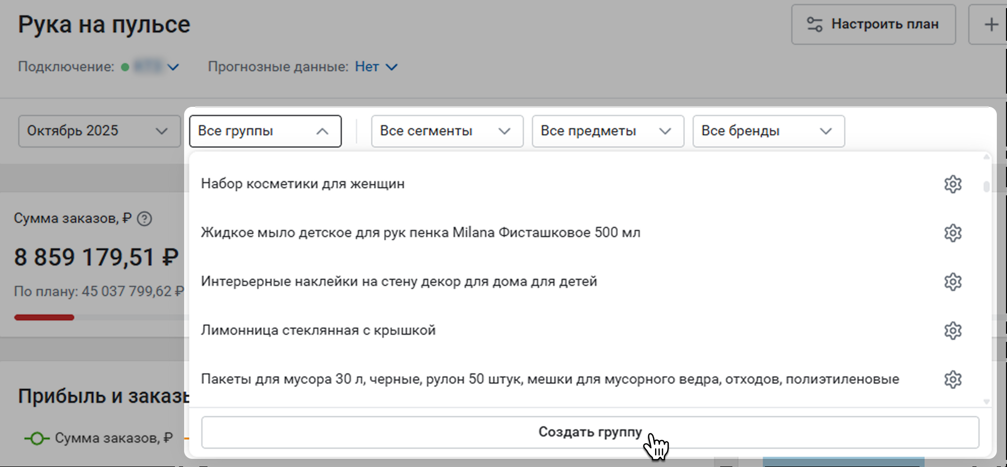Toggle Сумма заказов legend marker in chart
Screen dimensions: 1007x467
pos(37,438)
